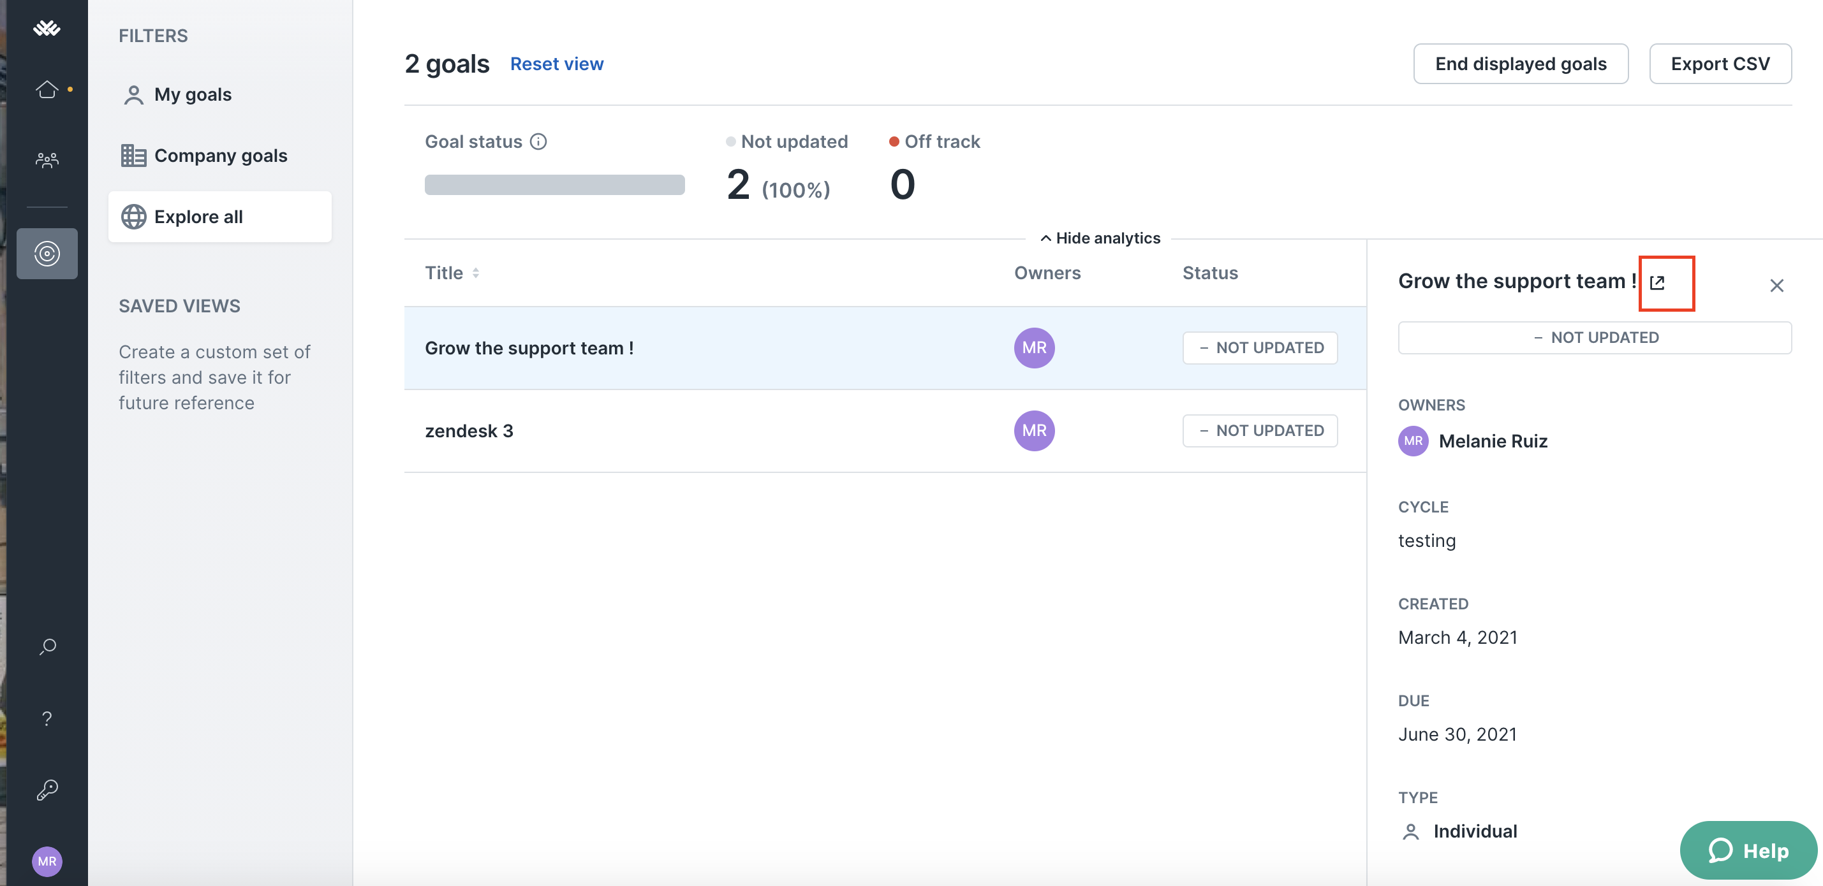This screenshot has width=1823, height=886.
Task: Open the Admin key sidebar icon
Action: (x=47, y=789)
